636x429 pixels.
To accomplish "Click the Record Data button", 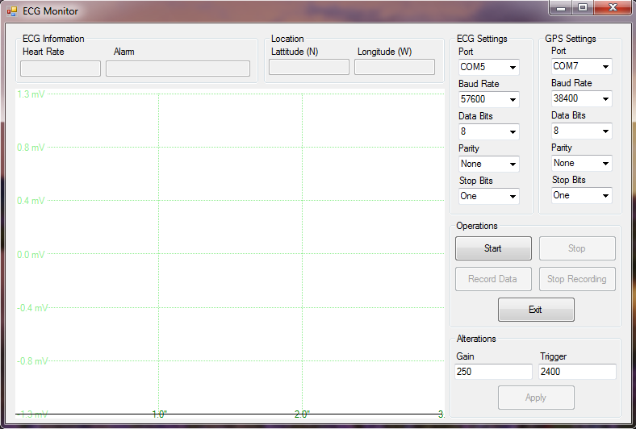I will point(493,279).
